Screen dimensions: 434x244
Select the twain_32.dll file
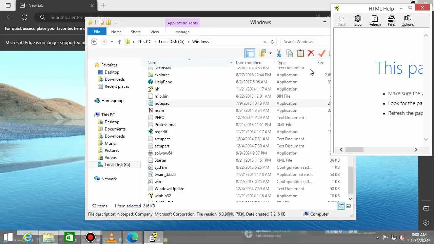165,175
